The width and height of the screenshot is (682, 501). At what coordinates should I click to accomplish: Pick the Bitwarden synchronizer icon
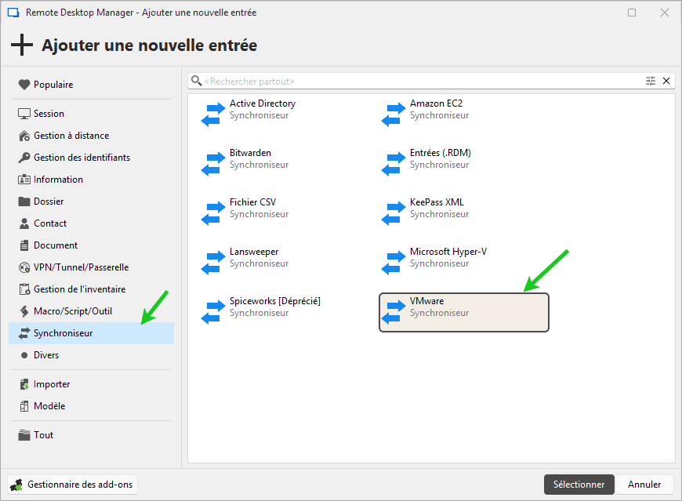click(212, 164)
